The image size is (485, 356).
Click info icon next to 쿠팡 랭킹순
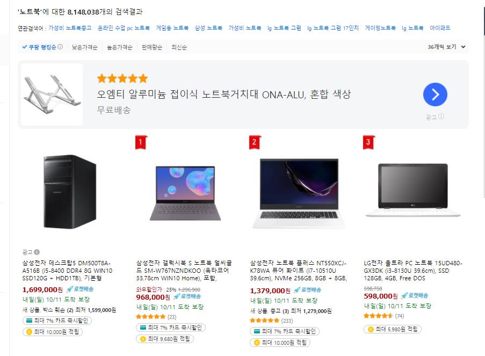60,47
